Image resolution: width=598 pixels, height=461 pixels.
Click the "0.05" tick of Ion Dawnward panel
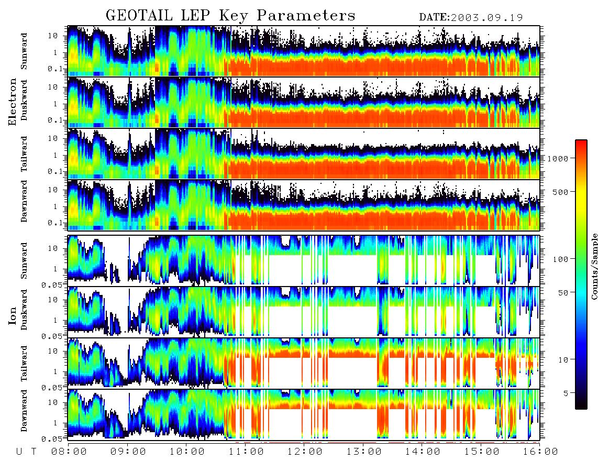click(52, 439)
